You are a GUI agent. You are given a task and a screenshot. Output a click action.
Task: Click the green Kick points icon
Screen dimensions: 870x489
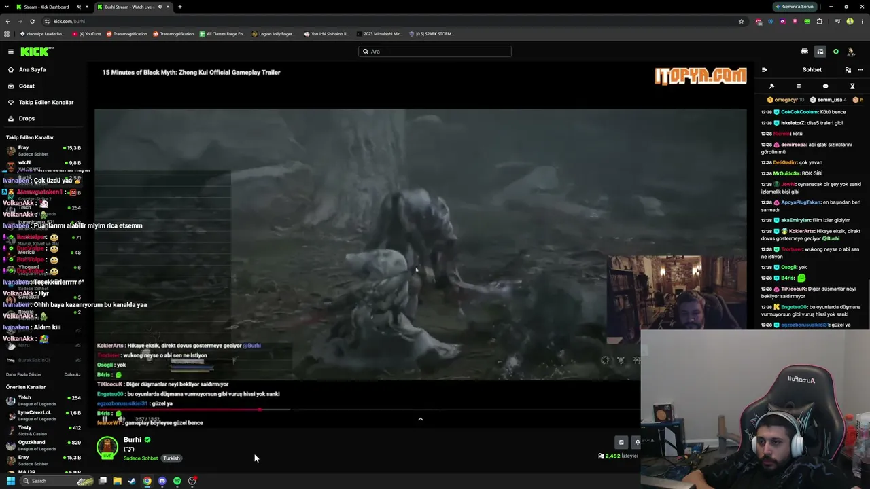pos(836,52)
